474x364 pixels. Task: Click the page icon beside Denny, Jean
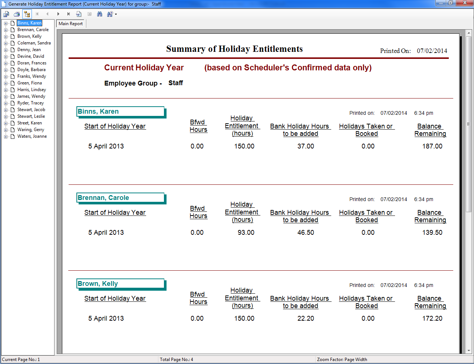13,50
